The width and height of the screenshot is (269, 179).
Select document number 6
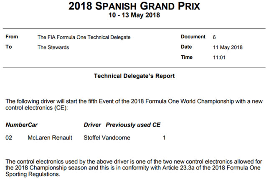pyautogui.click(x=215, y=37)
